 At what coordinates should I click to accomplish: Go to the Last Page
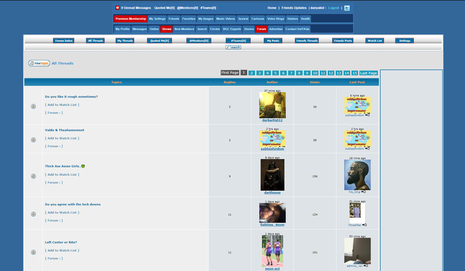(369, 73)
